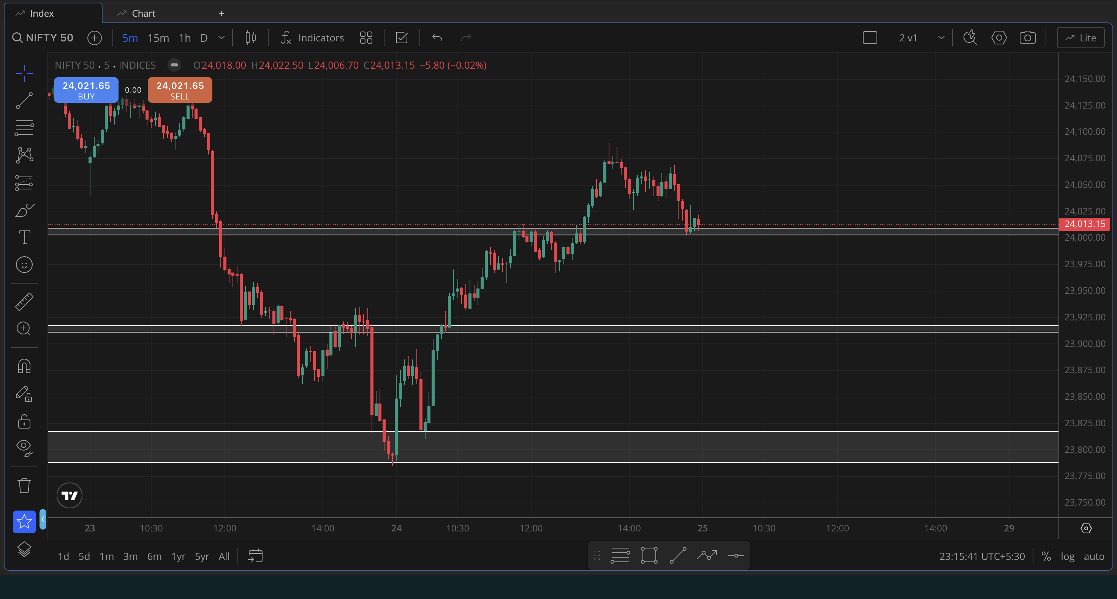Open the 2 v1 layout dropdown
The height and width of the screenshot is (599, 1117).
tap(921, 38)
